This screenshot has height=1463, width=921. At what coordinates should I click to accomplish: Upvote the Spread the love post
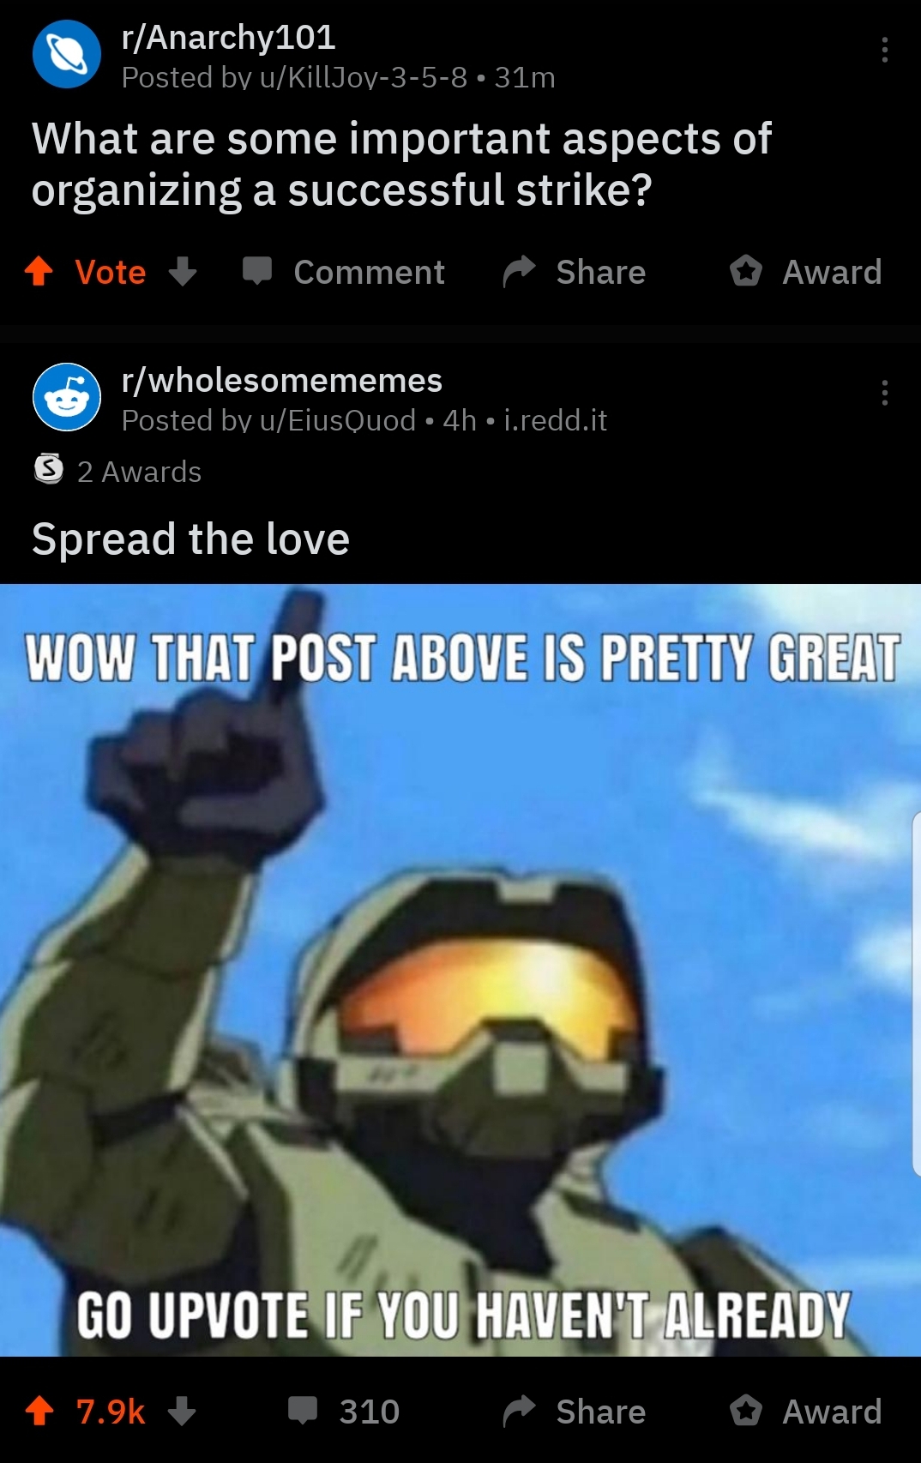39,1411
